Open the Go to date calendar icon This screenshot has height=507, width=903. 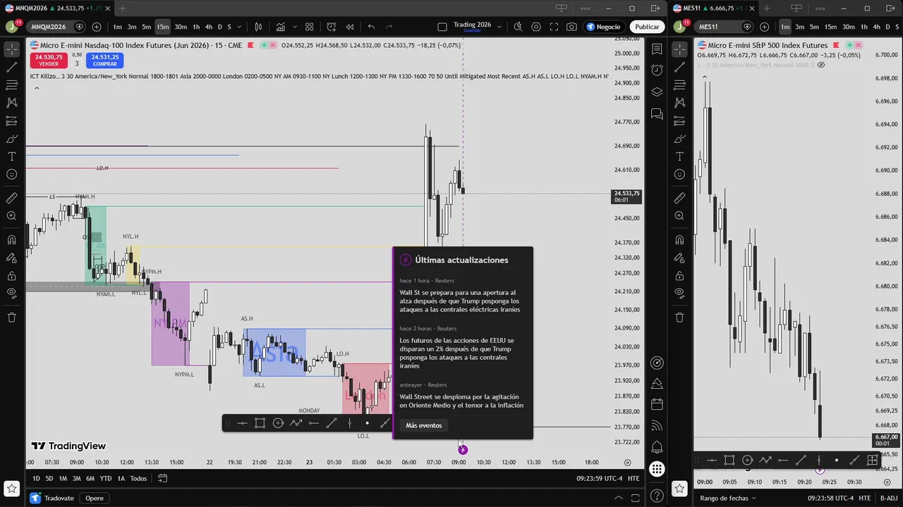(162, 478)
